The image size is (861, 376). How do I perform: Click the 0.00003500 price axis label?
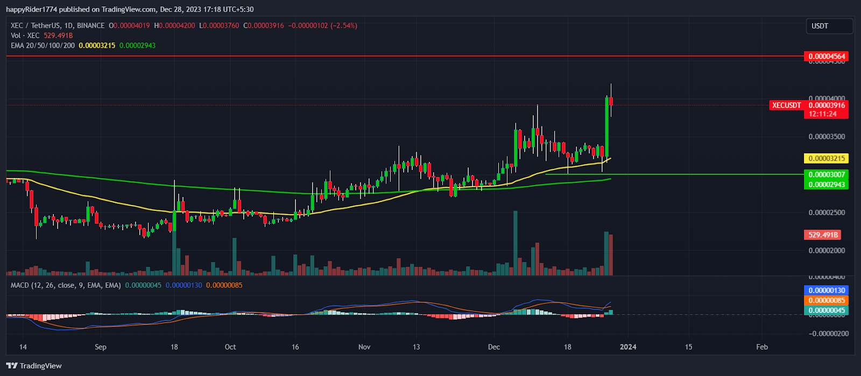coord(827,137)
